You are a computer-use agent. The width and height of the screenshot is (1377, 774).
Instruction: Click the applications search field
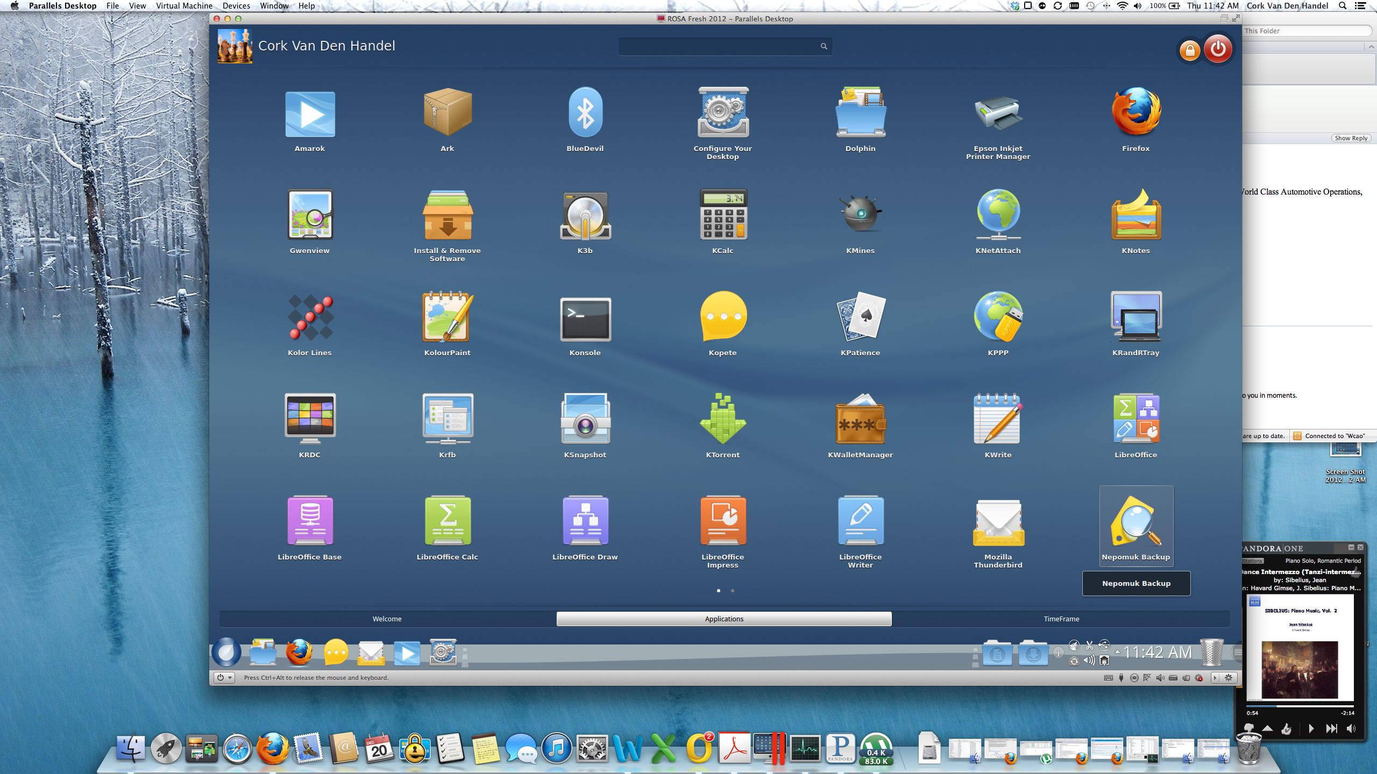pos(719,47)
